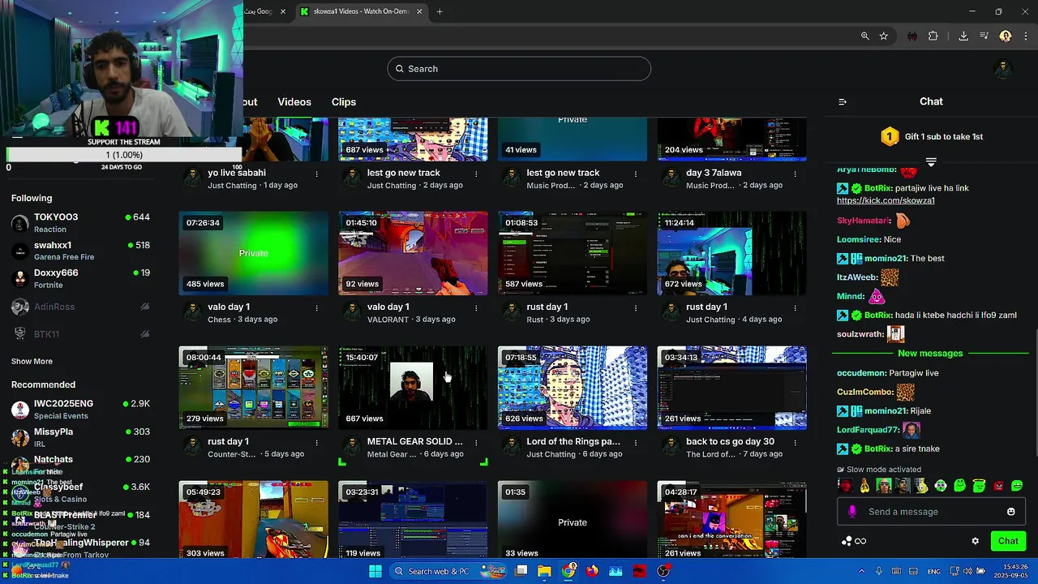1038x584 pixels.
Task: Open Doxxy666 channel in Following
Action: 80,278
